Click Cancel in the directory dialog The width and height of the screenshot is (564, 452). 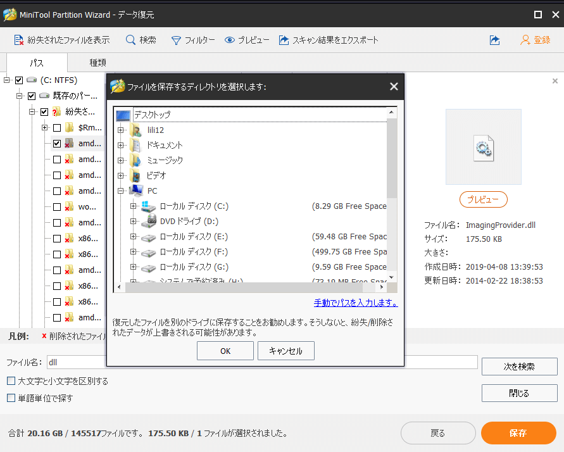pyautogui.click(x=286, y=351)
